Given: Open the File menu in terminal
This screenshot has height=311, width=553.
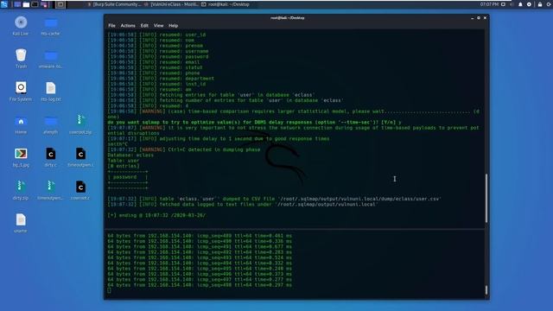Looking at the screenshot, I should coord(111,25).
